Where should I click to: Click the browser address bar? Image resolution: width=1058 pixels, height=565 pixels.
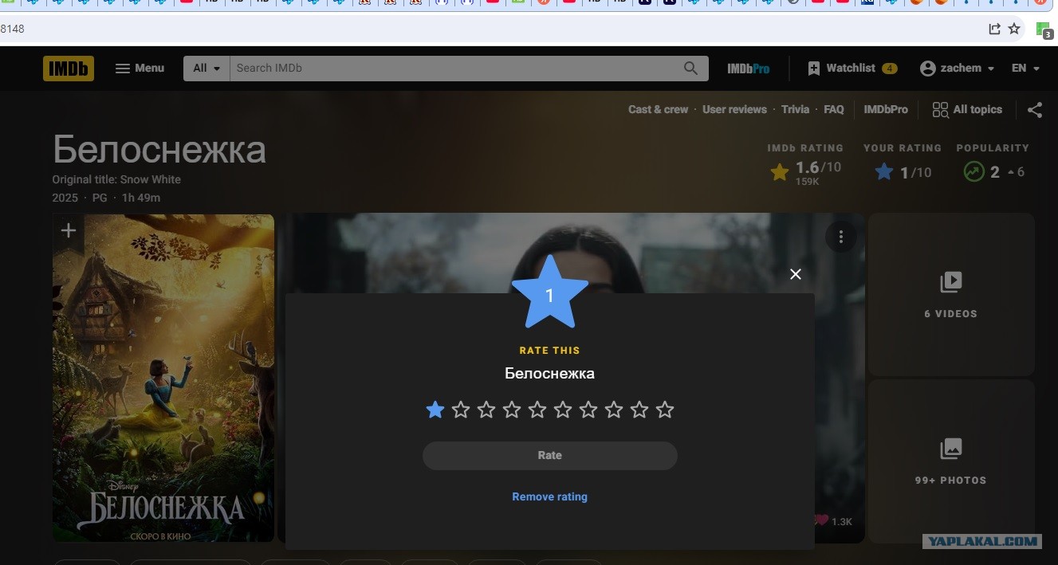[x=490, y=29]
